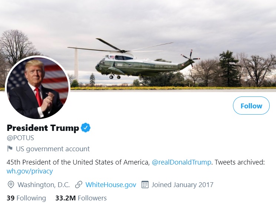This screenshot has height=203, width=276.
Task: View the 39 Following list
Action: pos(26,198)
